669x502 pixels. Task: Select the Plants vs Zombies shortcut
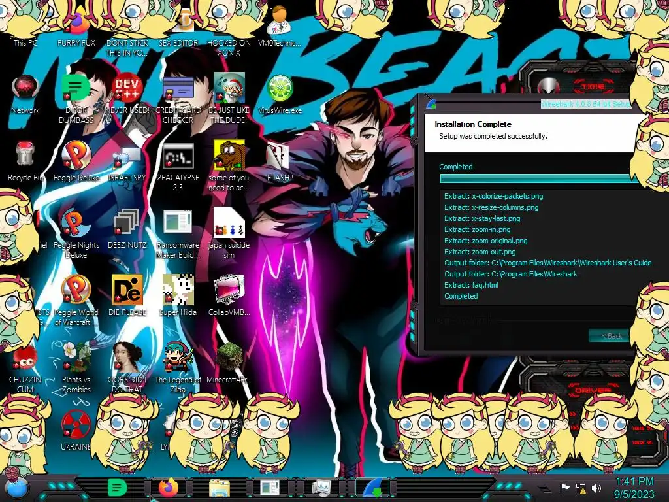pos(76,368)
